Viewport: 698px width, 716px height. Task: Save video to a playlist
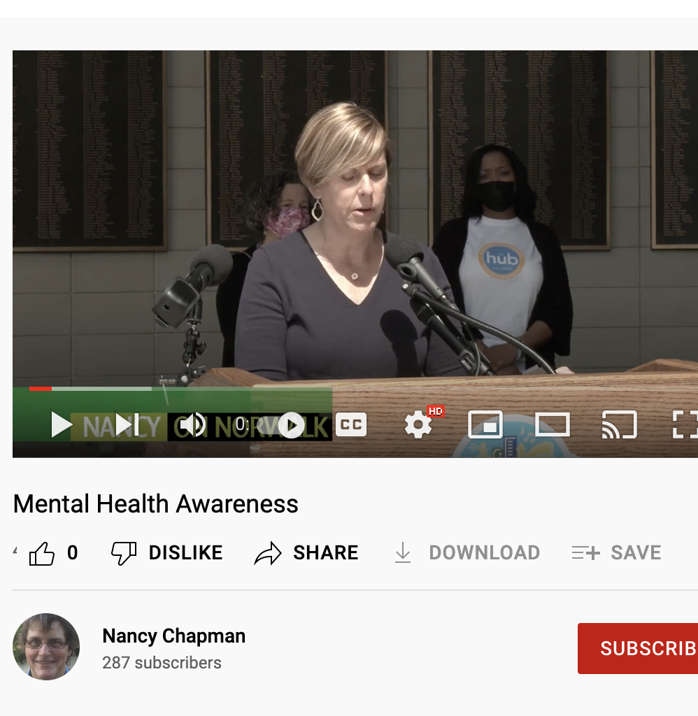click(616, 553)
